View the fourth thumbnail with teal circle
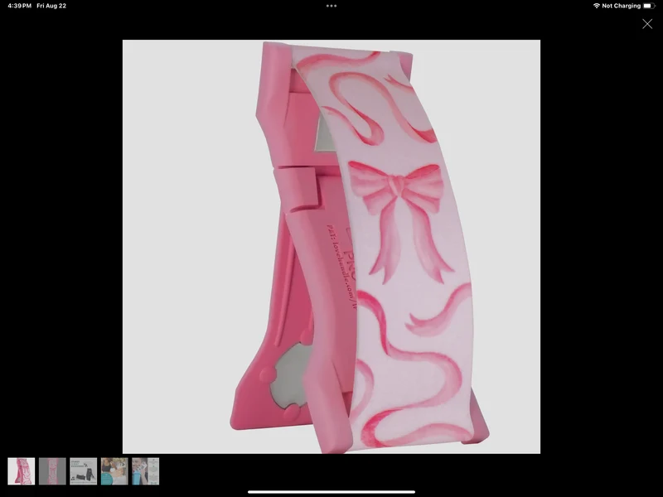 point(114,471)
